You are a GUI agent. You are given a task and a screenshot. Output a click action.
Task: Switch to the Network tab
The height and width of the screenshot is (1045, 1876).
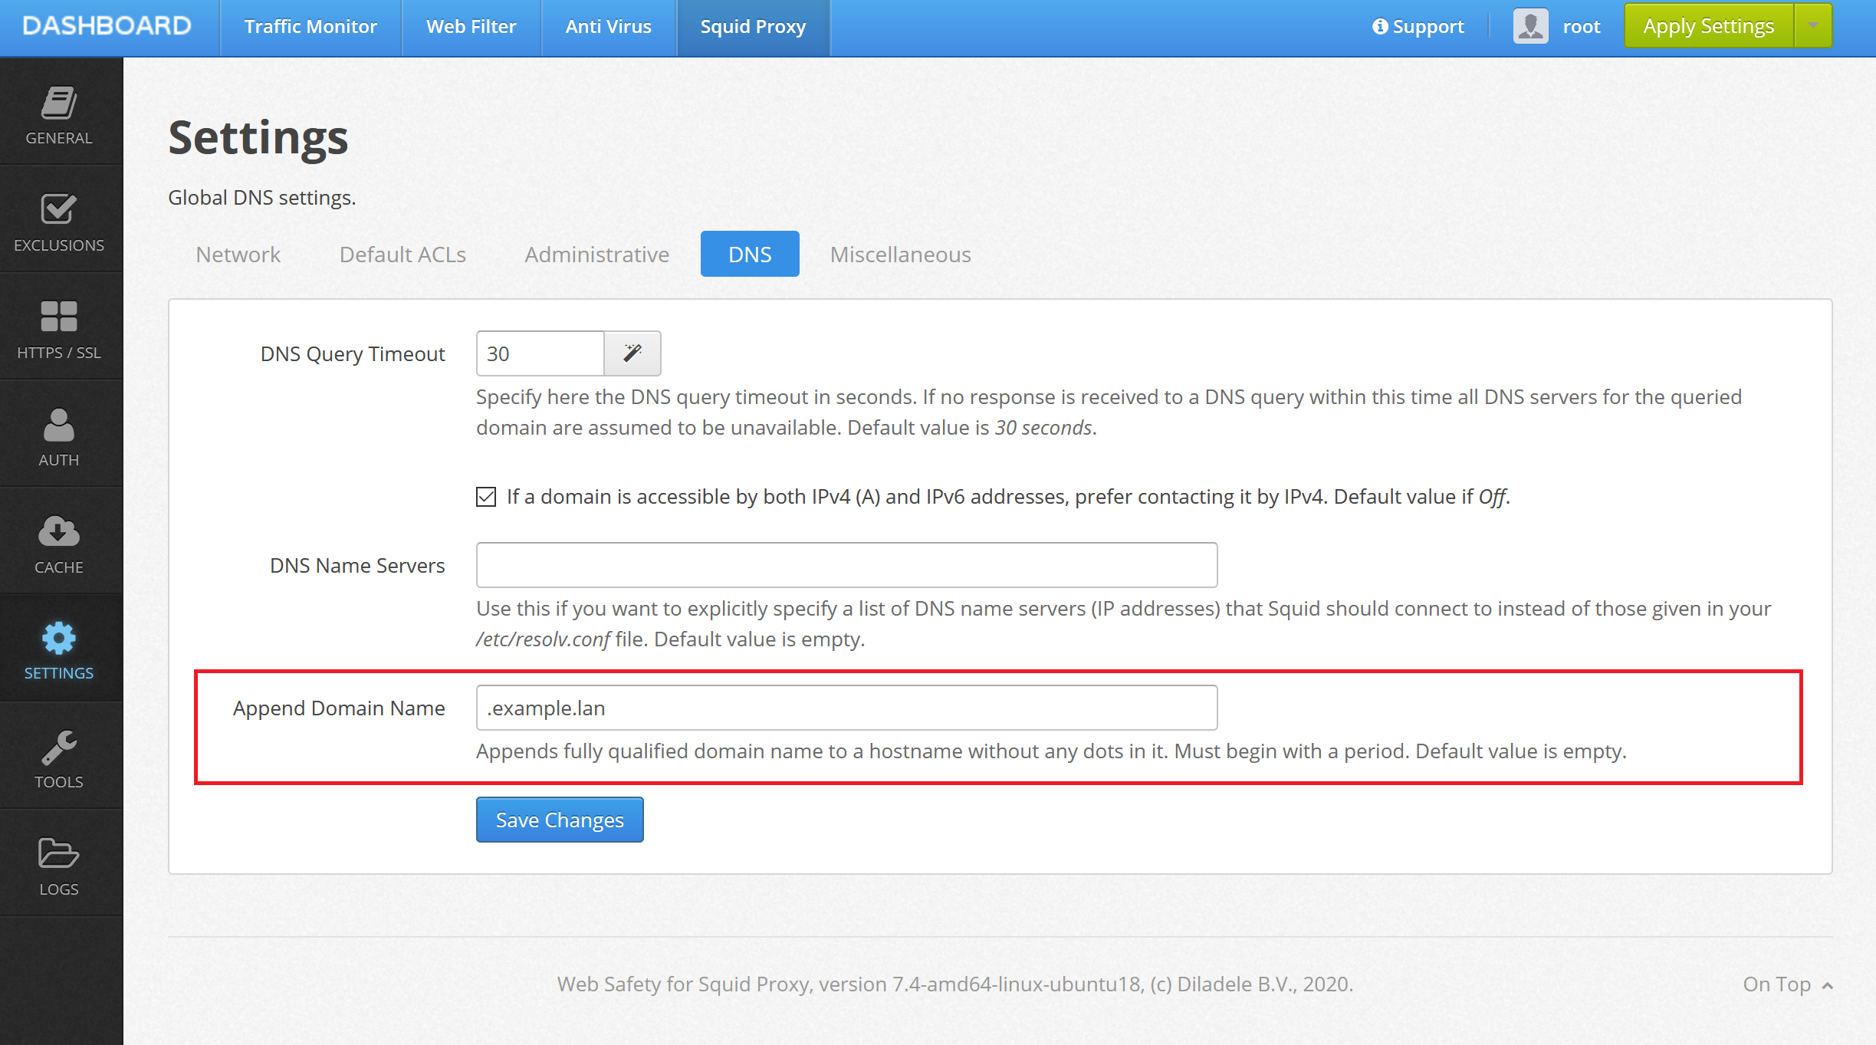click(x=238, y=254)
